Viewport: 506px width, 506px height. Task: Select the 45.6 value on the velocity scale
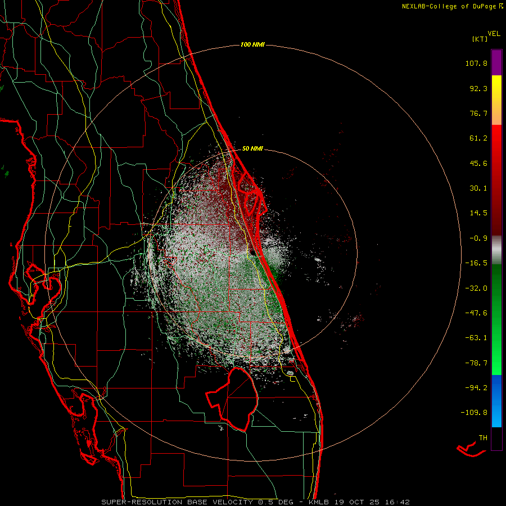(478, 163)
